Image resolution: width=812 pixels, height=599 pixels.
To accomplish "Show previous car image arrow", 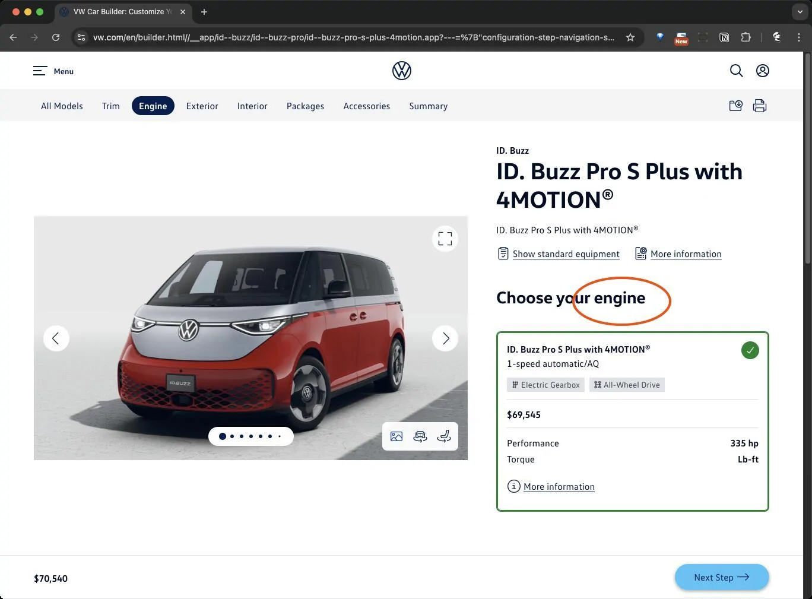I will click(x=56, y=338).
